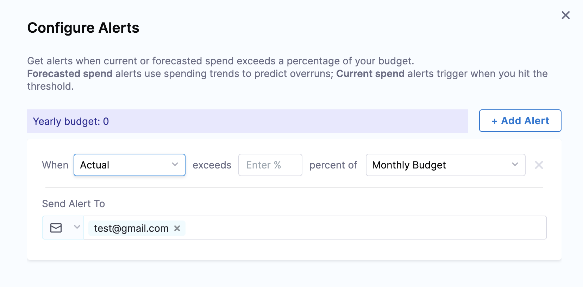
Task: Click the email envelope icon
Action: (x=56, y=228)
